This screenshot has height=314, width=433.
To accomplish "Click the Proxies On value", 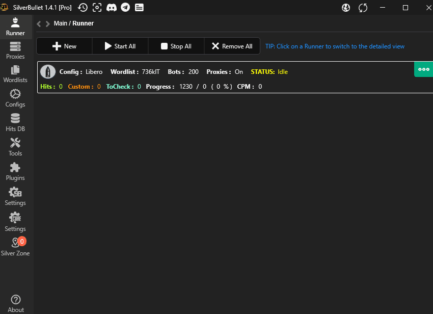I will click(x=239, y=72).
